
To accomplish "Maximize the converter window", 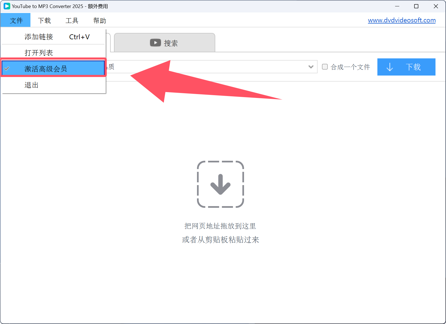I will pyautogui.click(x=416, y=6).
